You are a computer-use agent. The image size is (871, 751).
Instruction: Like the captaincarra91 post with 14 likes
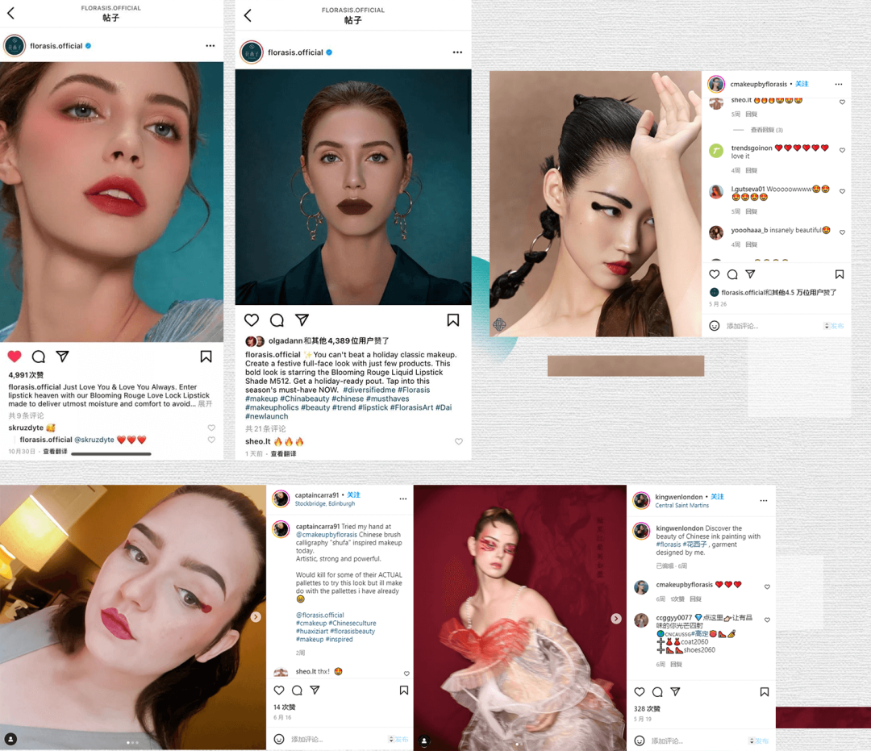tap(279, 690)
